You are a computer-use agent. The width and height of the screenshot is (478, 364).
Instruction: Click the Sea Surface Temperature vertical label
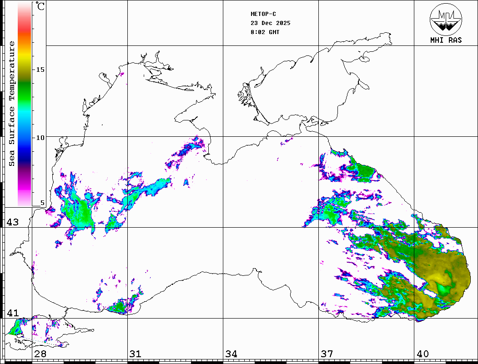point(12,104)
